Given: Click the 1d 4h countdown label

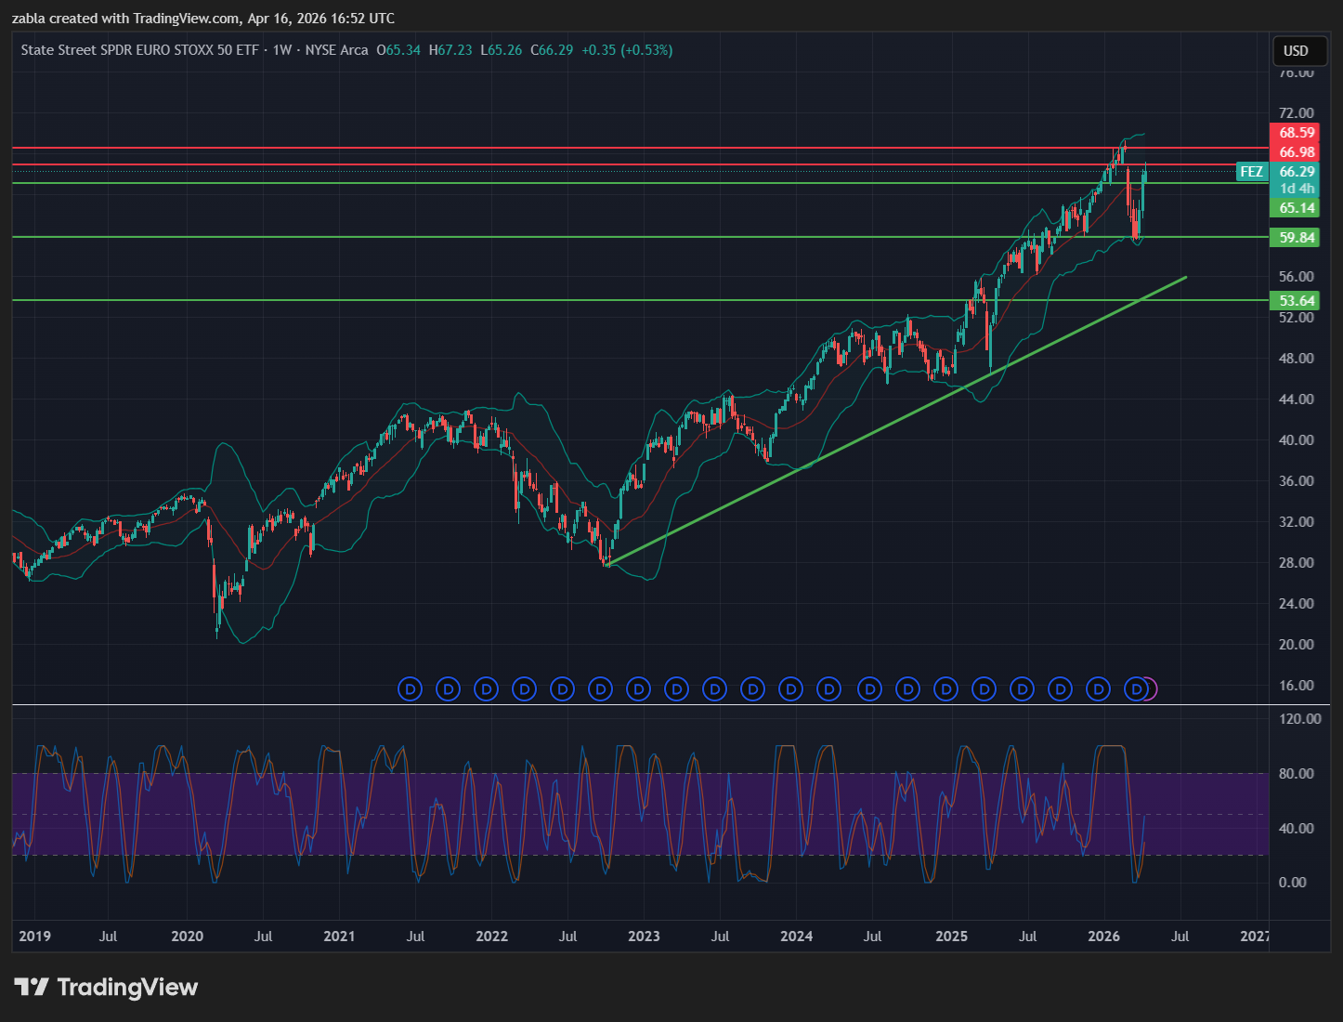Looking at the screenshot, I should click(x=1296, y=189).
